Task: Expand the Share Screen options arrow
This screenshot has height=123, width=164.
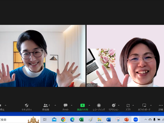Action: pyautogui.click(x=89, y=105)
